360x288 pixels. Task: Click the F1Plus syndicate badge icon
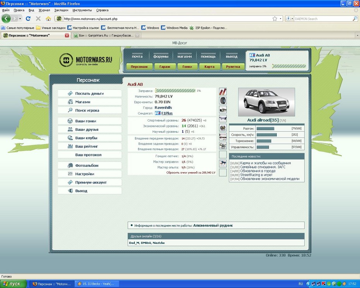point(158,113)
